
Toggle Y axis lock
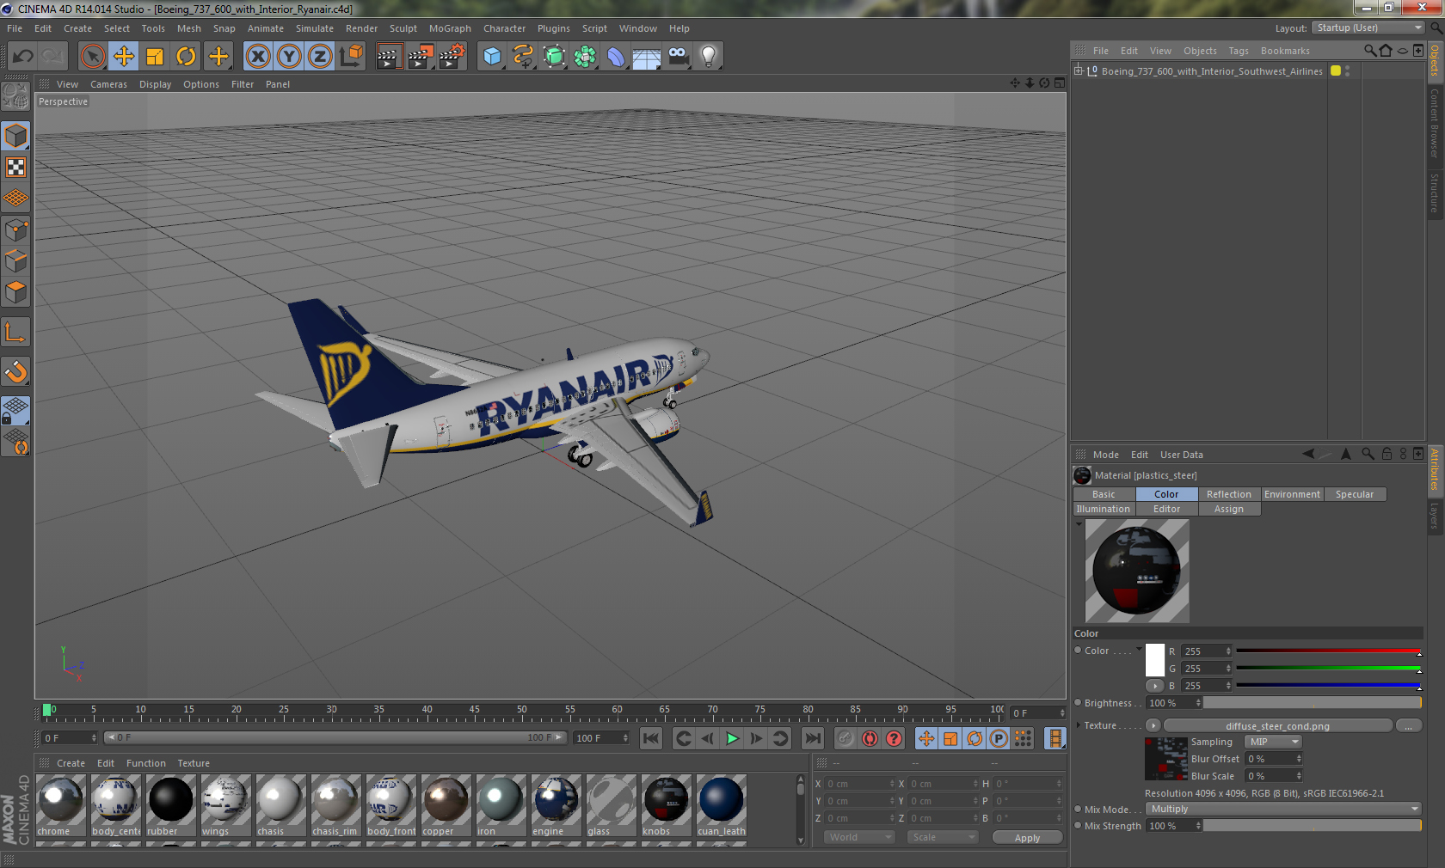pos(289,57)
